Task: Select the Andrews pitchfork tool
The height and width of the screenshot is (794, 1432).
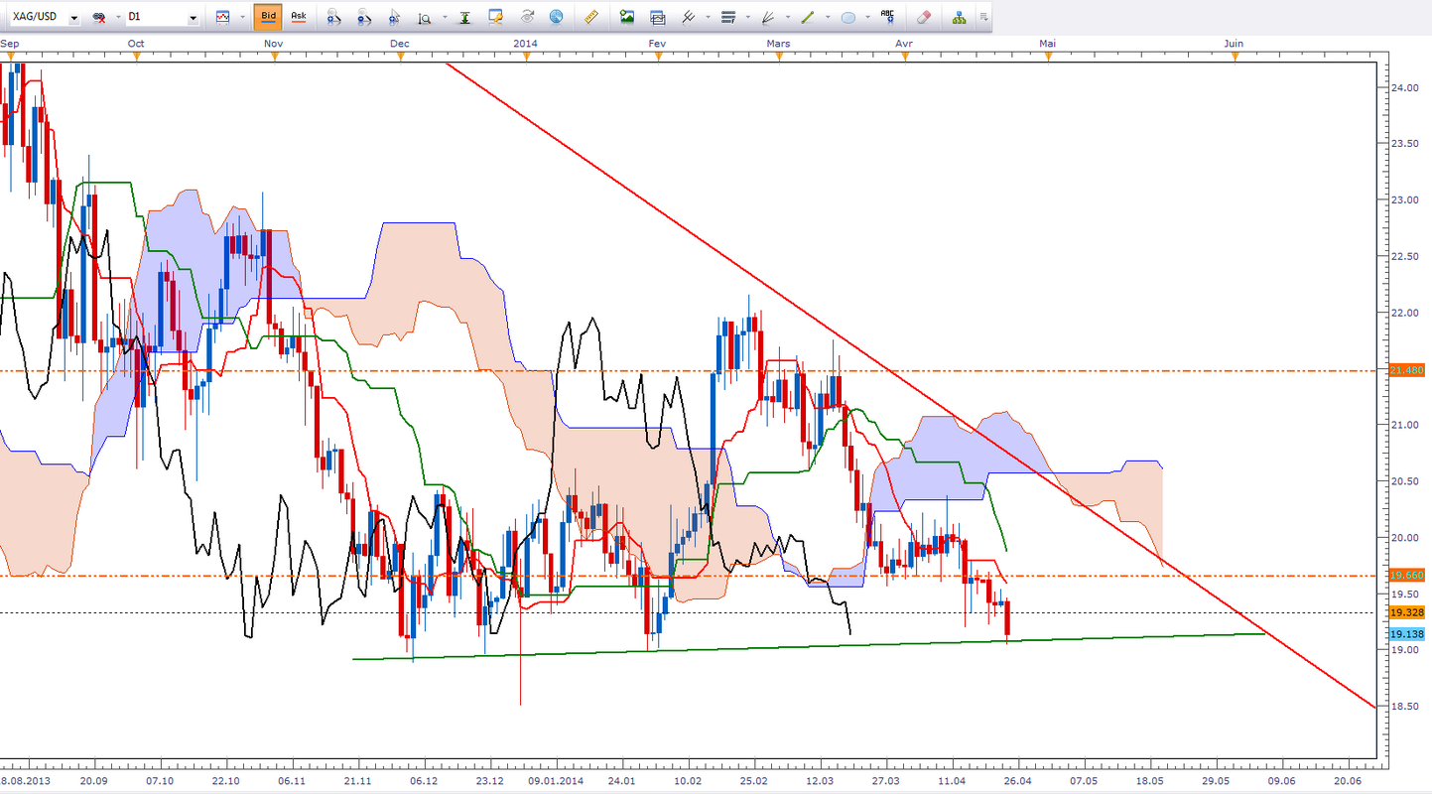Action: pyautogui.click(x=689, y=17)
